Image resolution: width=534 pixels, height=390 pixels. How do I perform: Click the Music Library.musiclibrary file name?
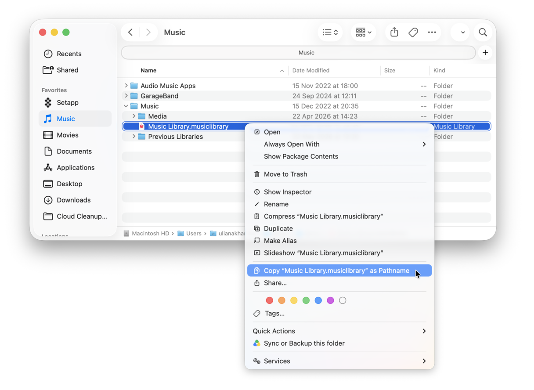pyautogui.click(x=188, y=126)
